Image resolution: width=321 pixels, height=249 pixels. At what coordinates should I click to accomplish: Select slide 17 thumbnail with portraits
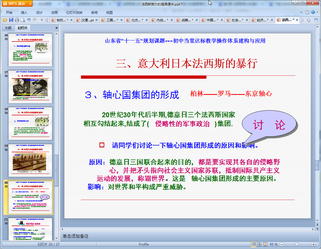click(30, 87)
